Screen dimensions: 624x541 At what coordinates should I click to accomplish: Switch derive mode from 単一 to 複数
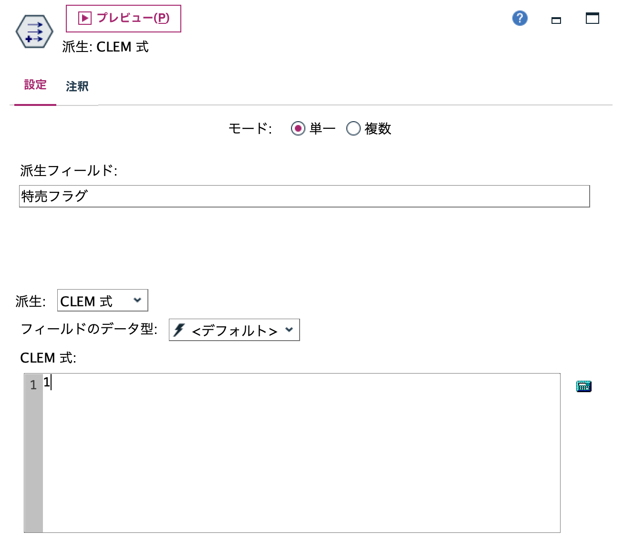(x=354, y=128)
